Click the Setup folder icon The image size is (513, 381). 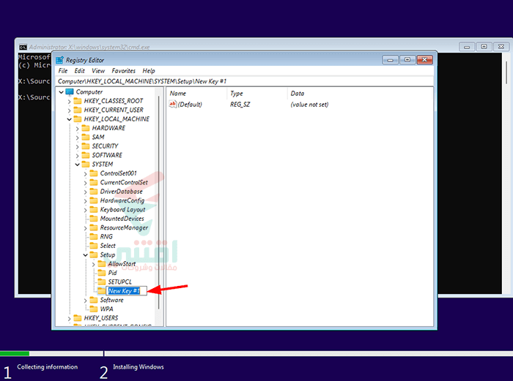[94, 254]
